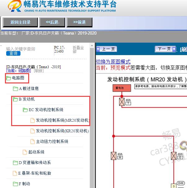This screenshot has width=187, height=188.
Task: Go back with the <<后退 button
Action: (x=52, y=22)
